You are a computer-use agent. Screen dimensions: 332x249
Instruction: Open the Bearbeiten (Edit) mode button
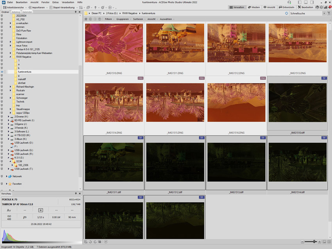pyautogui.click(x=305, y=7)
